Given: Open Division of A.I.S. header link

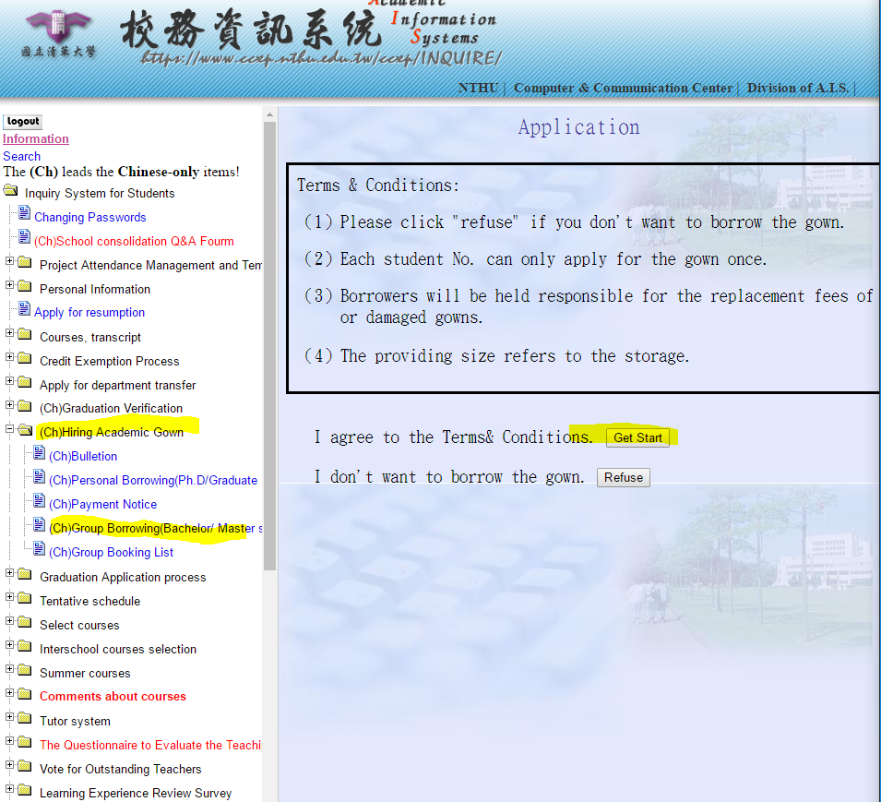Looking at the screenshot, I should (x=799, y=89).
